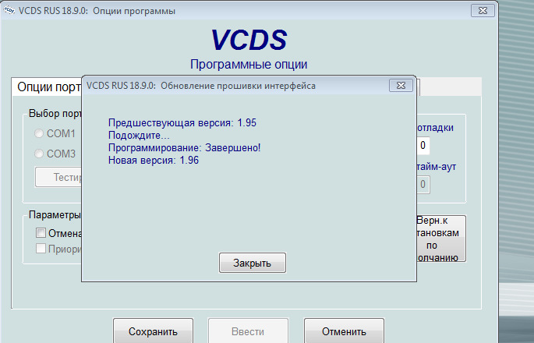
Task: Close the Опции программы window with X
Action: (483, 11)
